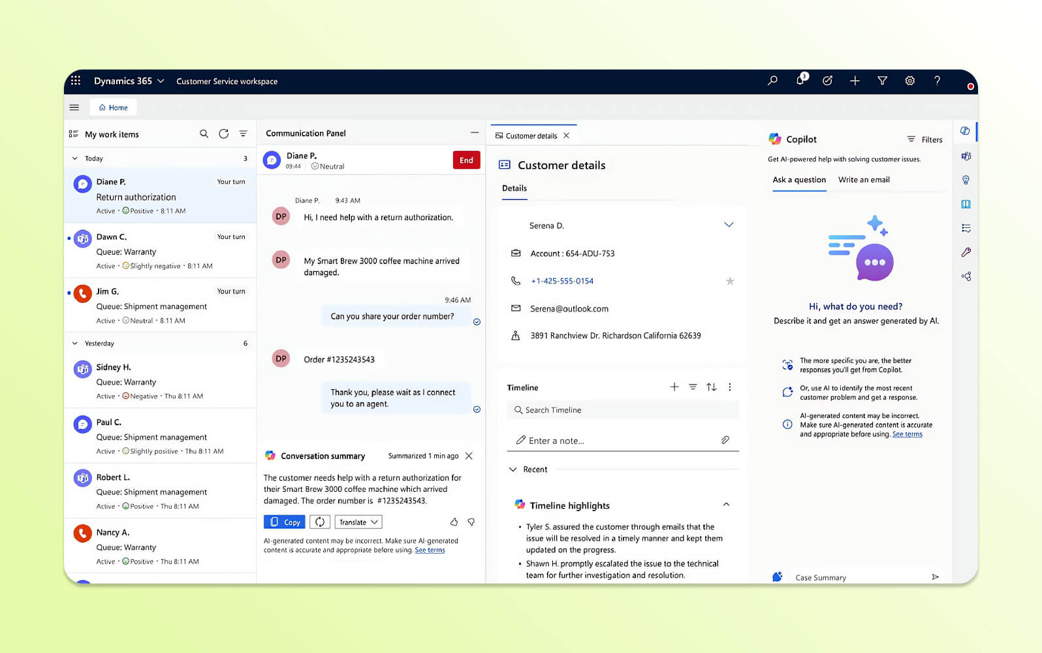This screenshot has width=1042, height=653.
Task: Open the app launcher waffle grid
Action: (x=76, y=81)
